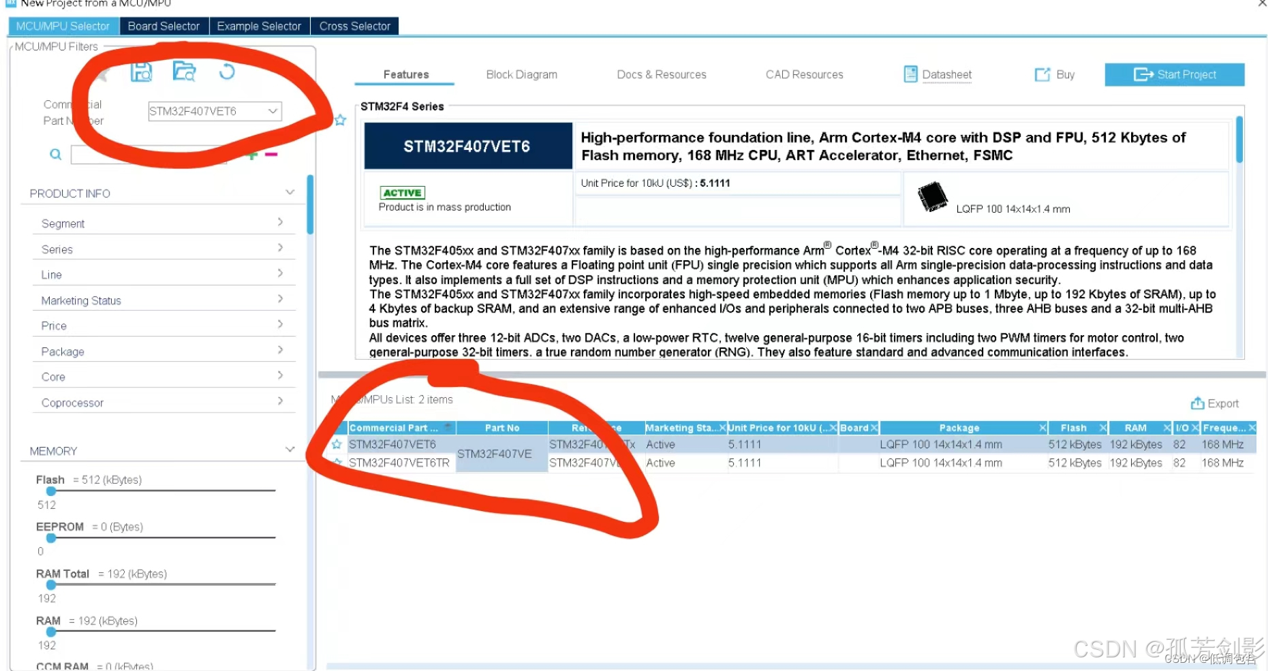This screenshot has height=671, width=1268.
Task: Expand the Coprocessor filter
Action: 280,401
